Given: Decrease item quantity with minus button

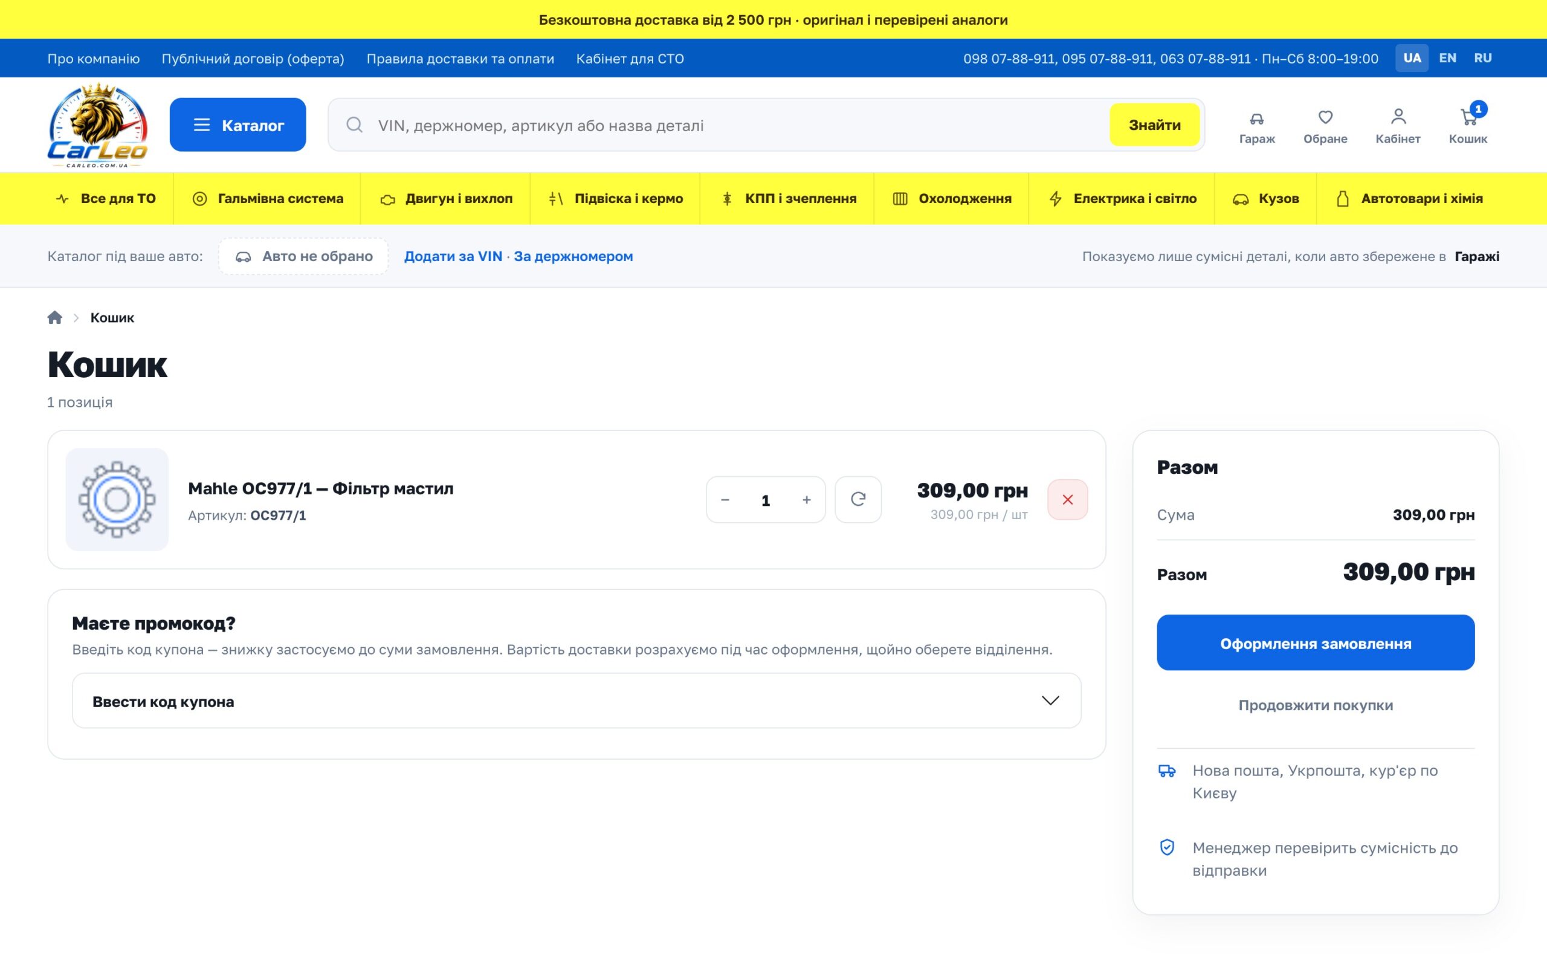Looking at the screenshot, I should point(725,499).
